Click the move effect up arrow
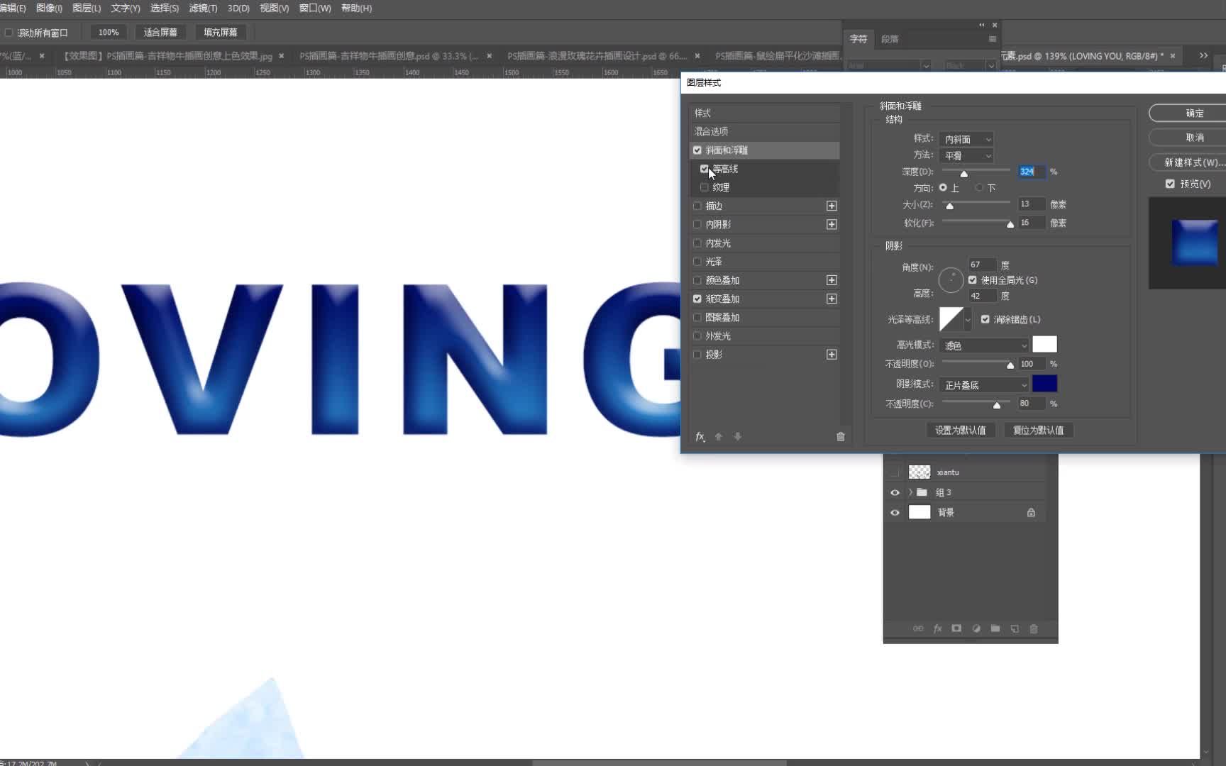Screen dimensions: 1226x766 pos(718,437)
